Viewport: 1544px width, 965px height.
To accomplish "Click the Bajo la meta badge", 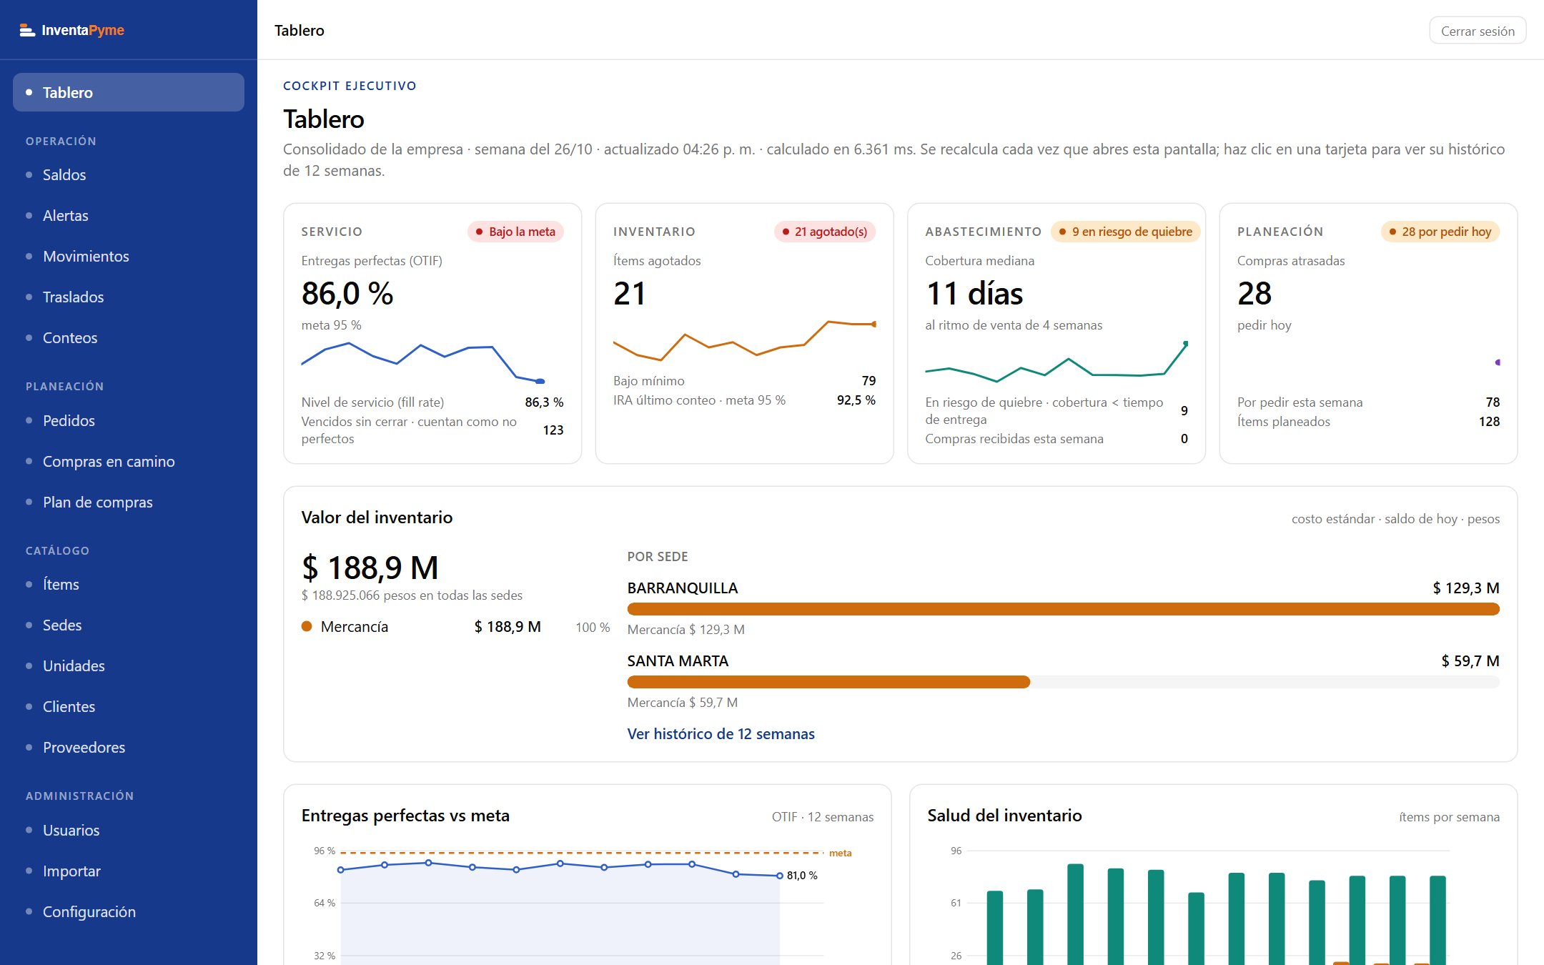I will tap(515, 232).
